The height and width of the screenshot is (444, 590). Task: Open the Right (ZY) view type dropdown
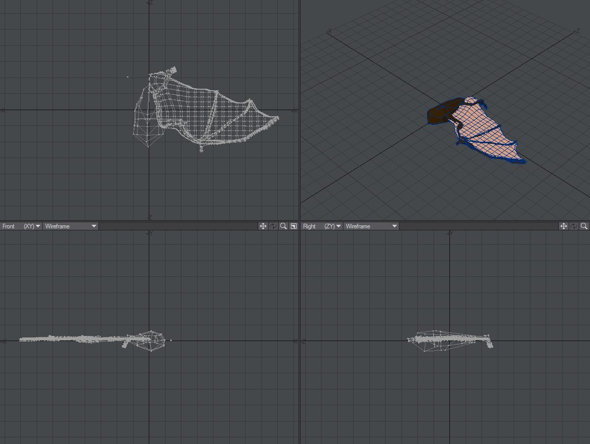pyautogui.click(x=332, y=226)
